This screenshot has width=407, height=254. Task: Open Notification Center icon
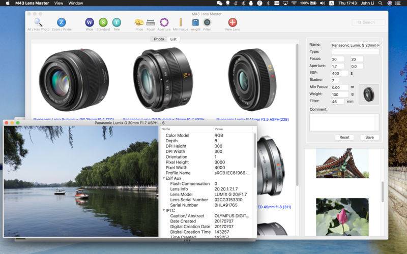click(x=398, y=3)
